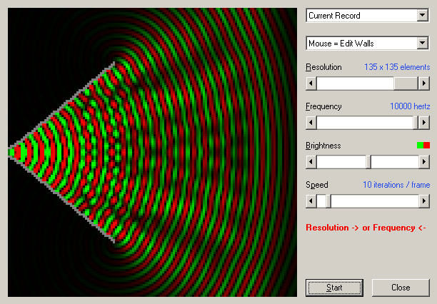Click the green-red brightness color swatch
This screenshot has width=437, height=304.
423,145
